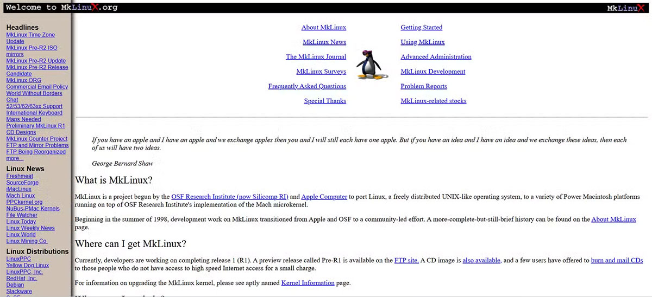Open the Linux World link
The width and height of the screenshot is (652, 297).
coord(21,235)
